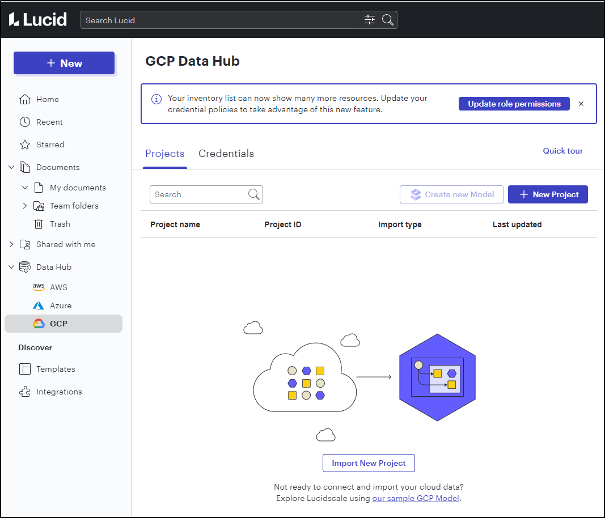Click Import New Project button

click(369, 463)
